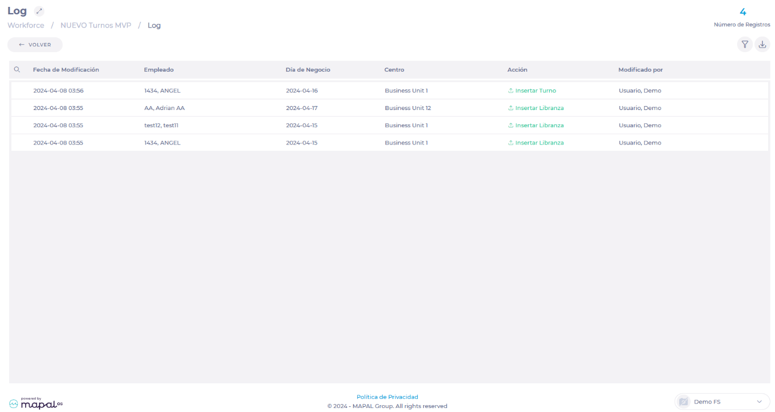Expand the Demo FS dropdown chevron
The width and height of the screenshot is (775, 412).
pos(760,402)
